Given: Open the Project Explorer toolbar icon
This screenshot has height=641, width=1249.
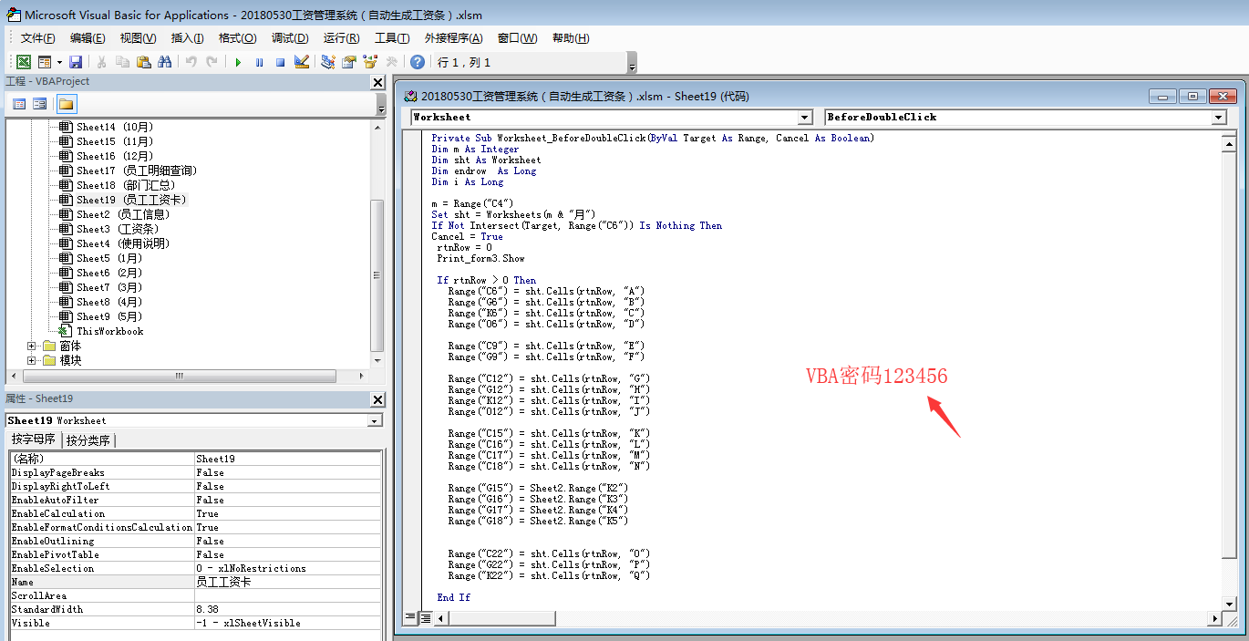Looking at the screenshot, I should (x=328, y=62).
